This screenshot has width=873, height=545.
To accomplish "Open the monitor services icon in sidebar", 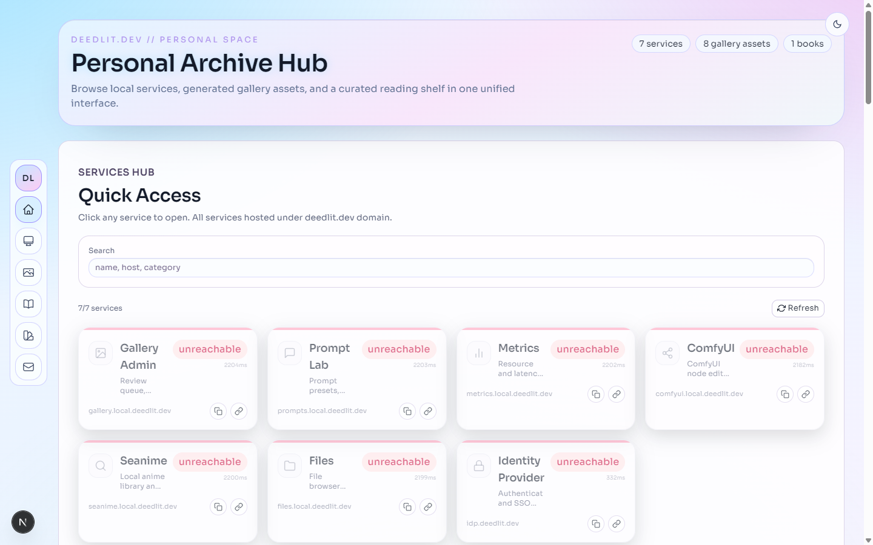I will pos(28,241).
